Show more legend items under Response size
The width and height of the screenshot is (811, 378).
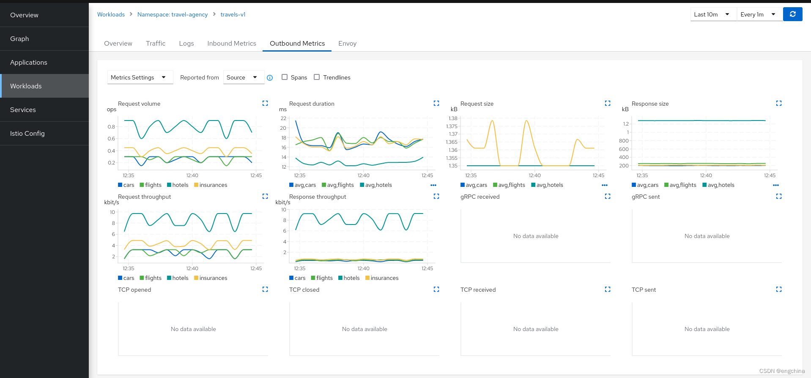776,185
